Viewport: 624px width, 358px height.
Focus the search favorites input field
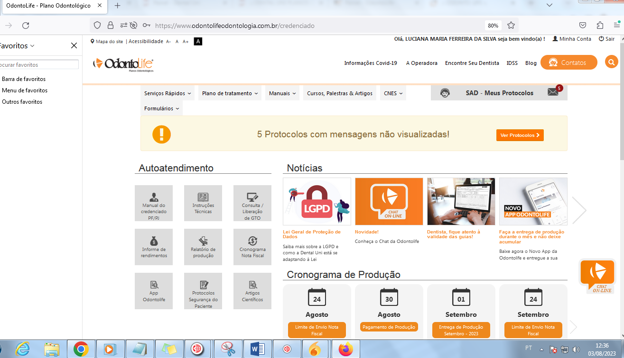(x=39, y=64)
